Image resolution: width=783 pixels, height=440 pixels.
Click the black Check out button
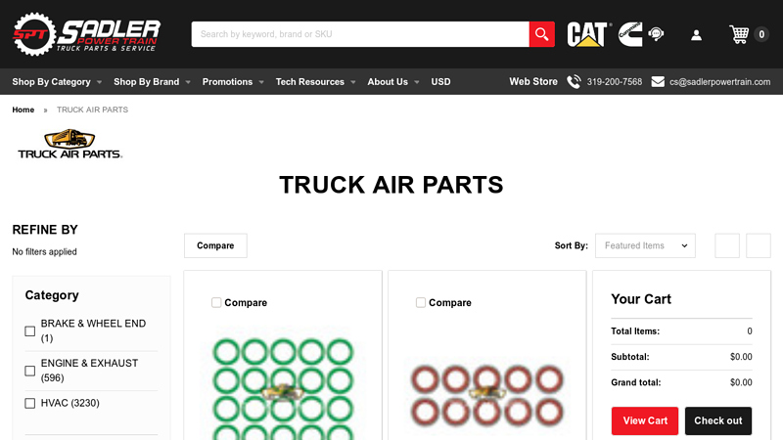click(718, 420)
